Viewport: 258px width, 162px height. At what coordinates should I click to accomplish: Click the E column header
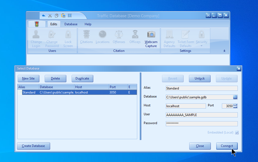point(132,87)
